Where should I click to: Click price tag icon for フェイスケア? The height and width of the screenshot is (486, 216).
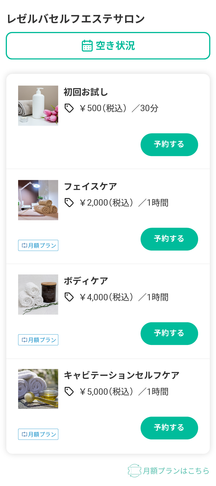[x=69, y=203]
